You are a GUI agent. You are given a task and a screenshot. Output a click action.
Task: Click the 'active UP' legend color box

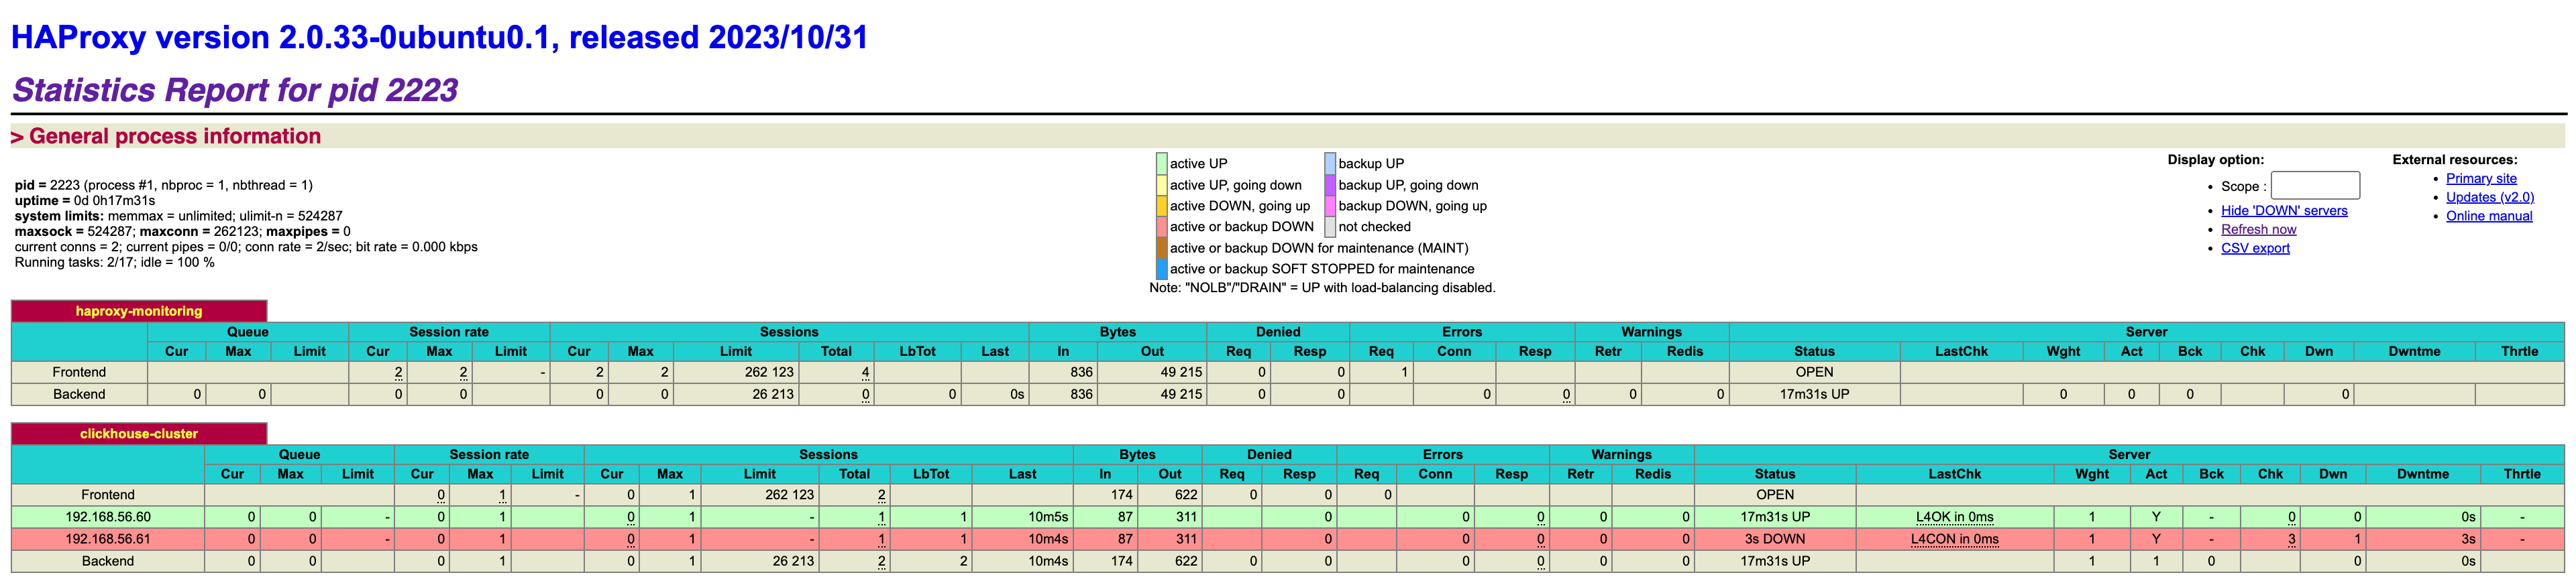click(1161, 164)
